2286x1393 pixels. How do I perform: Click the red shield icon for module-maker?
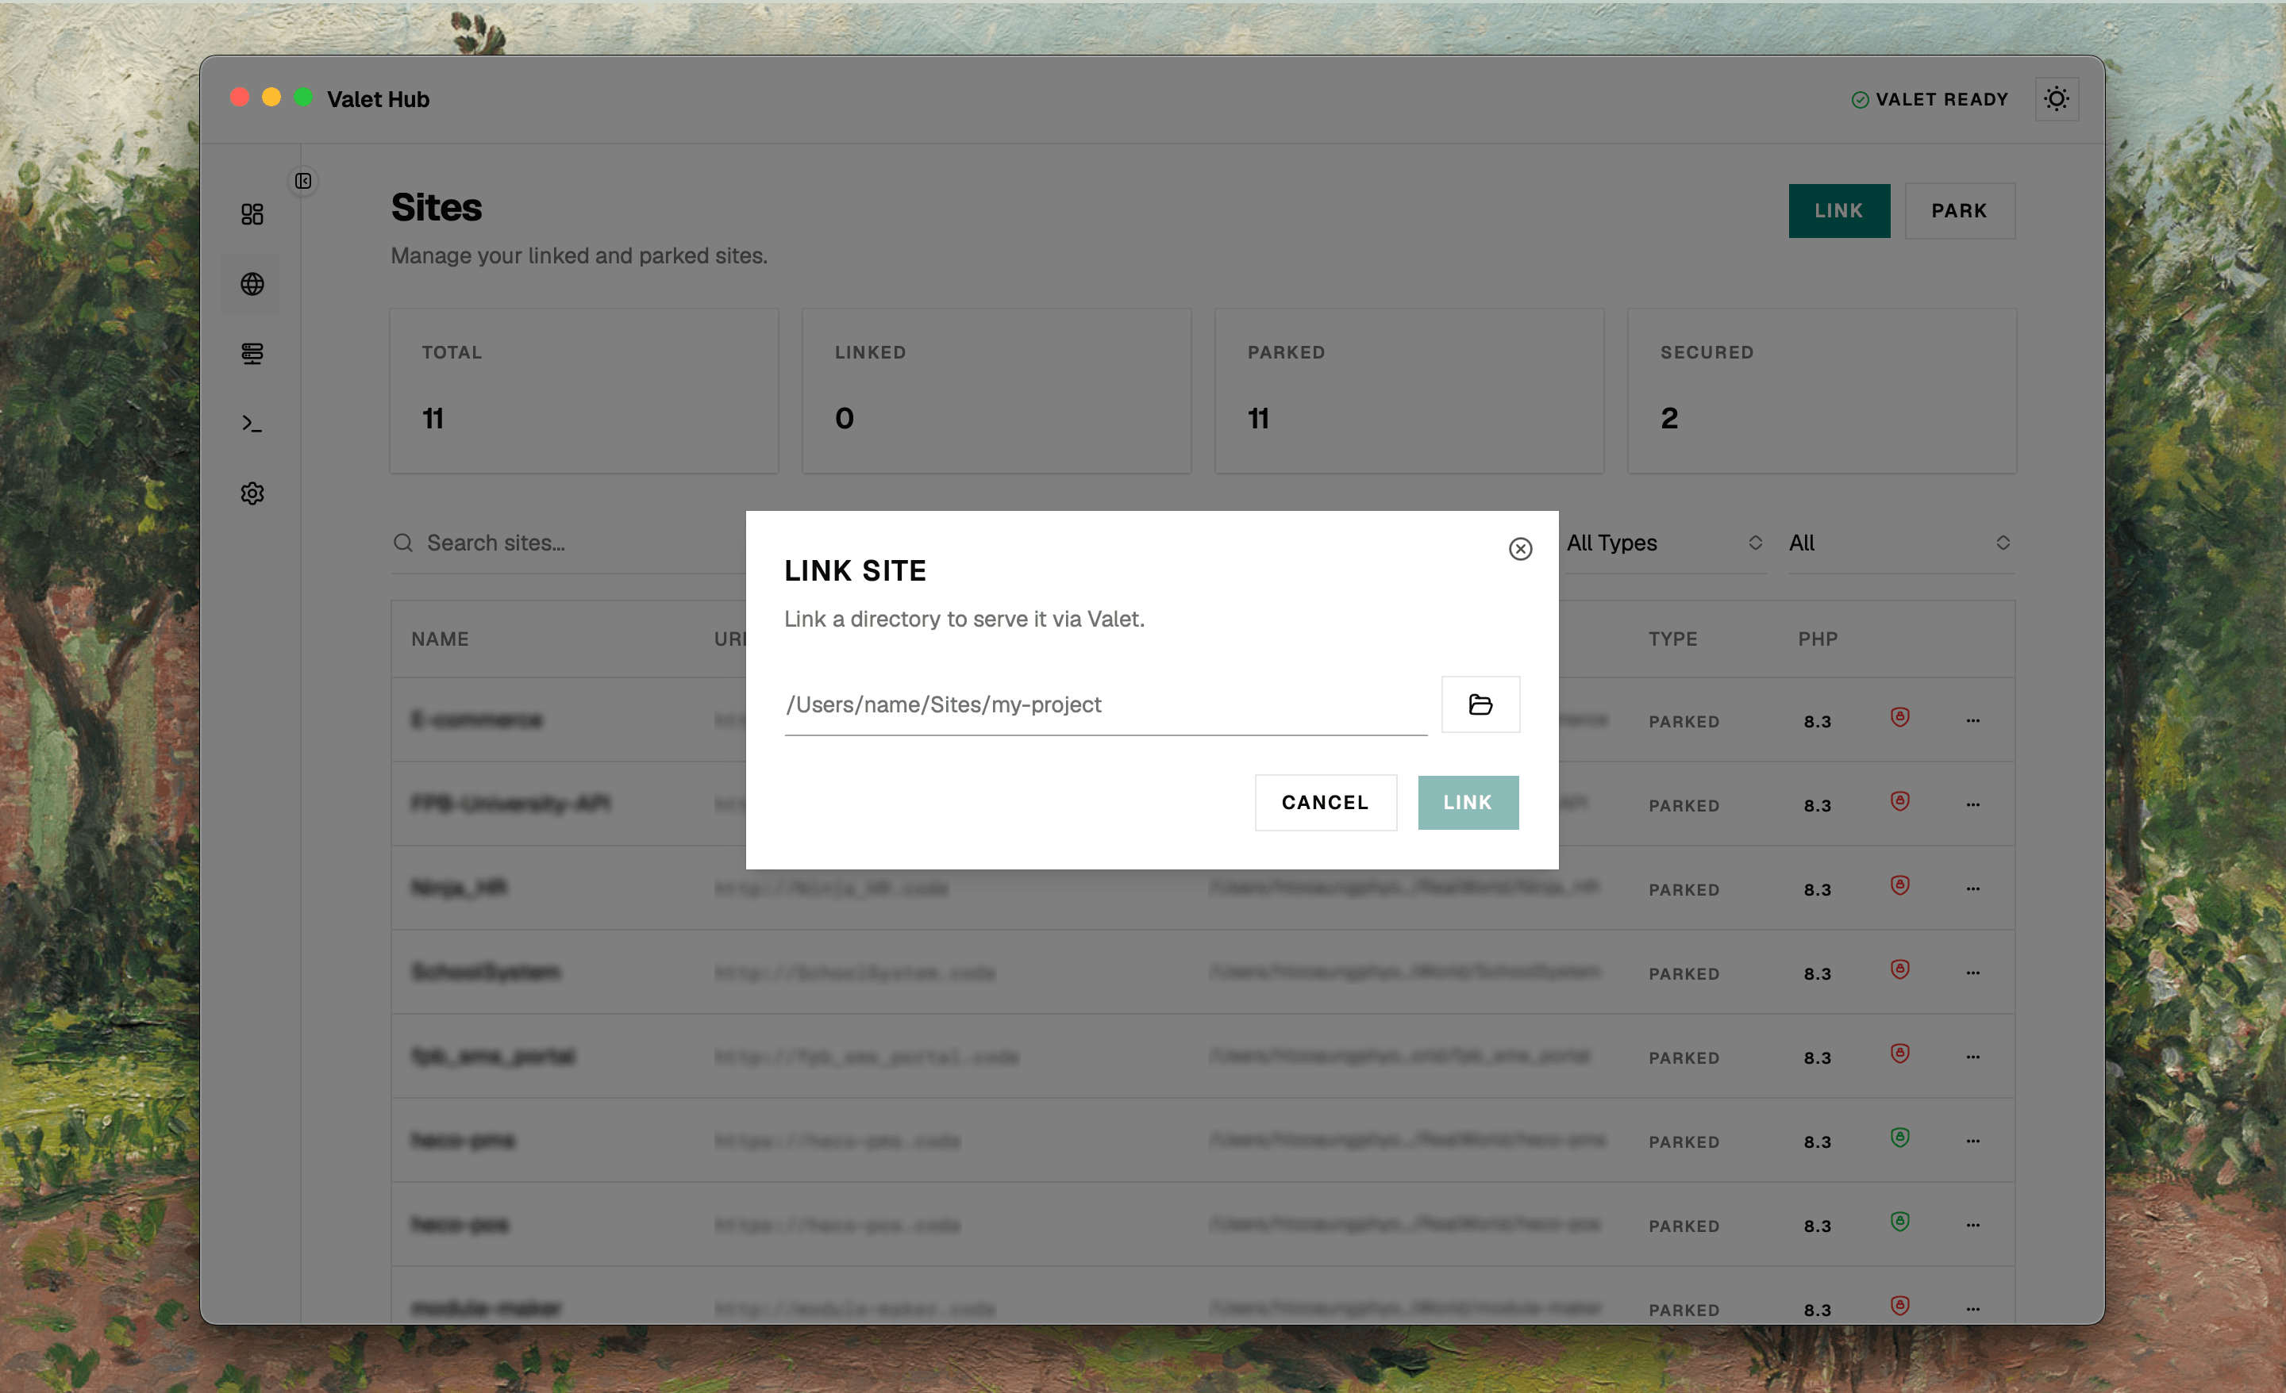[x=1900, y=1306]
